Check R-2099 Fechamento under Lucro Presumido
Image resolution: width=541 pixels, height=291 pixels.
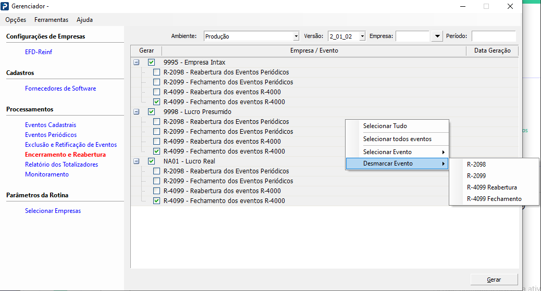[156, 132]
